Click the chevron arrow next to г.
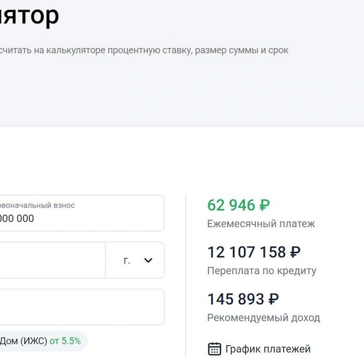 148,260
